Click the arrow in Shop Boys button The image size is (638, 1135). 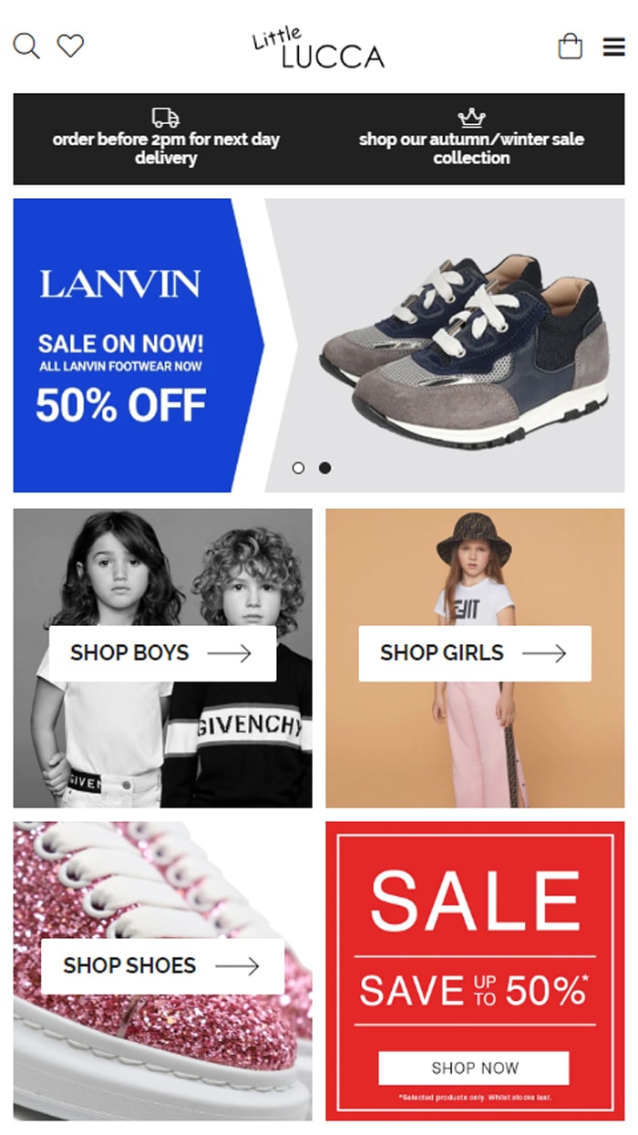pyautogui.click(x=229, y=653)
